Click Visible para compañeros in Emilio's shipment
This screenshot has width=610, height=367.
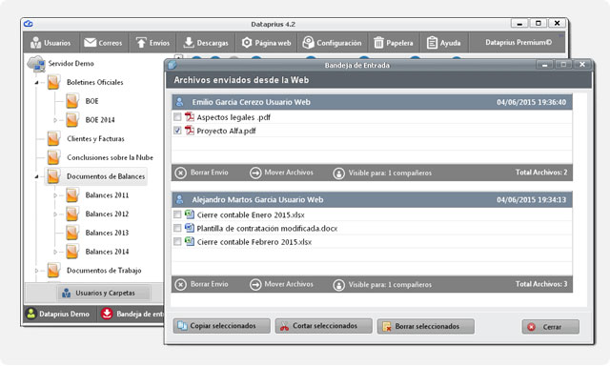[382, 173]
